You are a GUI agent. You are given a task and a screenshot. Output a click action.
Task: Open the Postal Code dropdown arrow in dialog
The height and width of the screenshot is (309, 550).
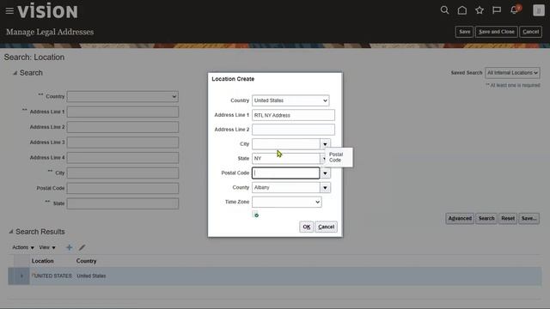(x=325, y=173)
